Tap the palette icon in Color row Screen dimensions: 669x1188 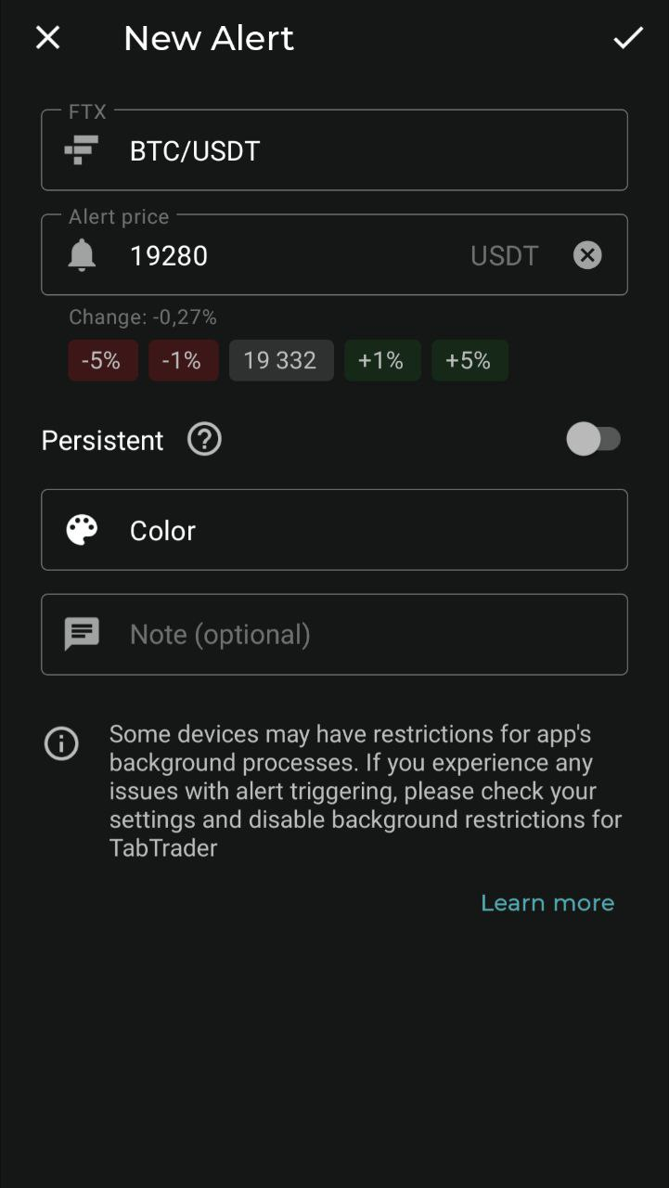pyautogui.click(x=82, y=530)
